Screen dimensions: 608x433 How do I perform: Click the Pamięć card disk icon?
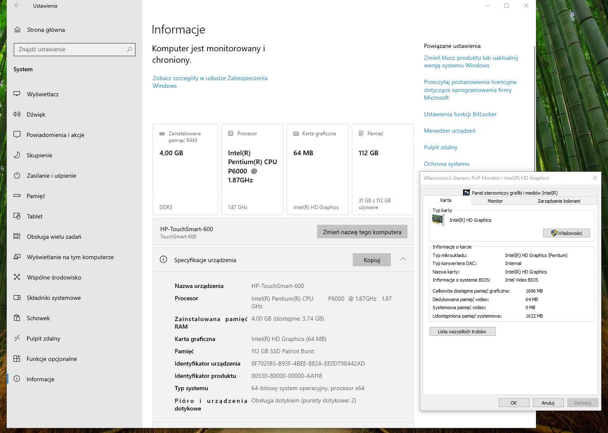[x=361, y=134]
